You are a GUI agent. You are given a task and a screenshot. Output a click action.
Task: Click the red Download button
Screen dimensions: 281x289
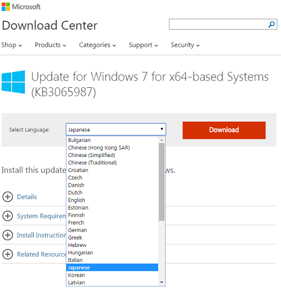[224, 130]
